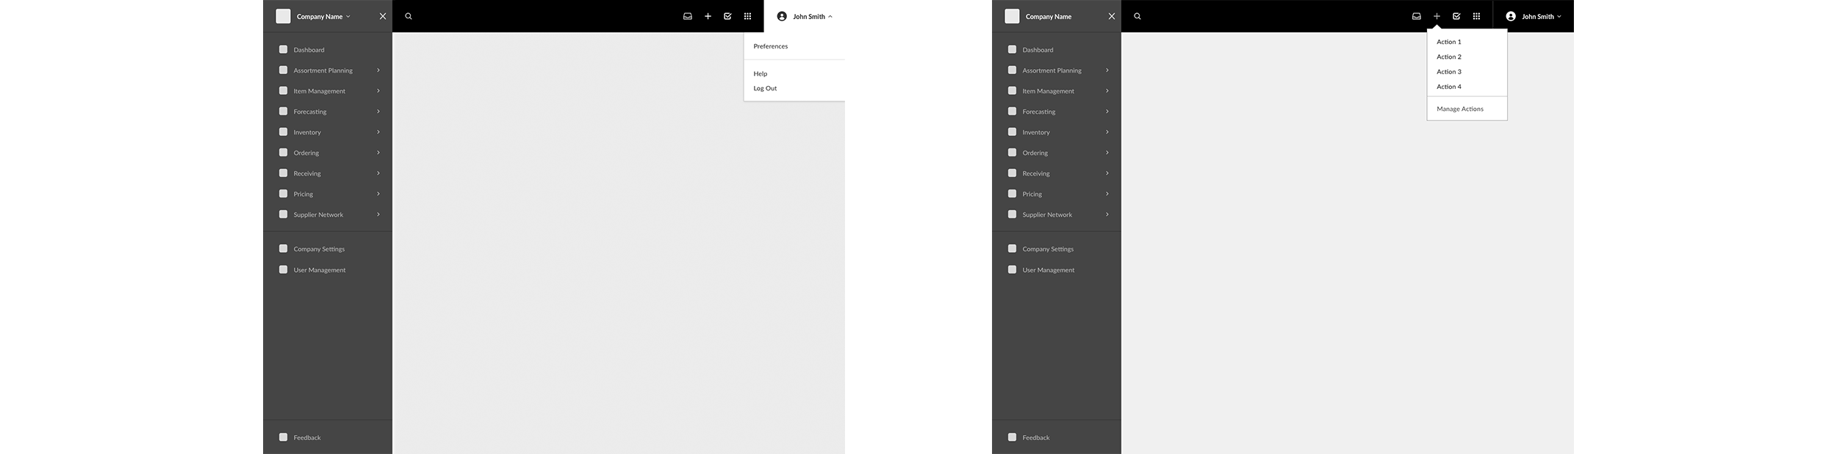Open Receiving in the left mockup sidebar
The width and height of the screenshot is (1837, 454).
[307, 173]
